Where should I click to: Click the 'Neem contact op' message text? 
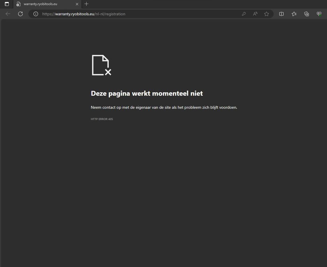164,107
